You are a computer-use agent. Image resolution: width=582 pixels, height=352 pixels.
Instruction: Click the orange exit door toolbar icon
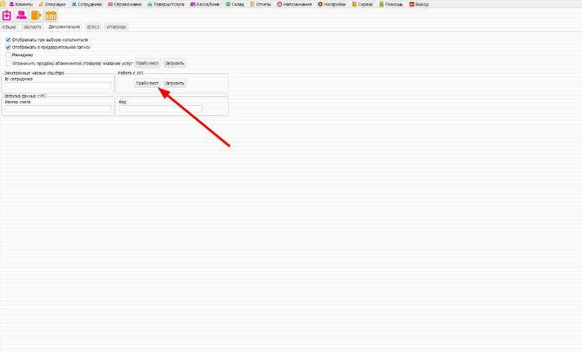[36, 16]
